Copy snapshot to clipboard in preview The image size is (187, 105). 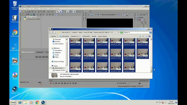124,15
